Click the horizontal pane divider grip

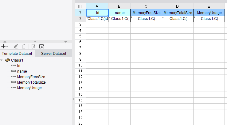[35, 42]
